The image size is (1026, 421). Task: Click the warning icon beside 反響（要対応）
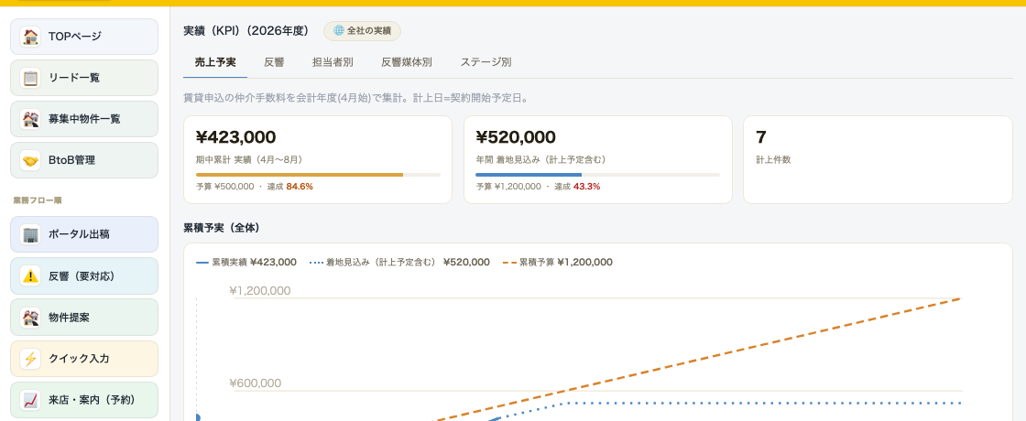coord(30,275)
